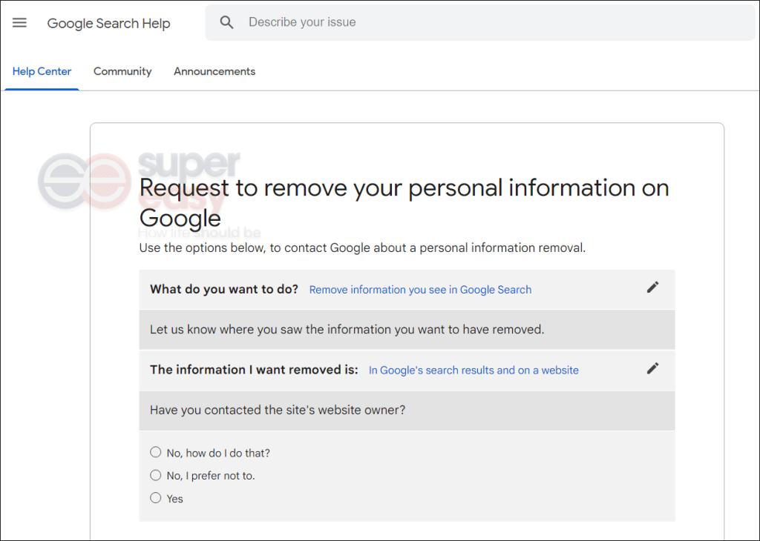
Task: Click 'What do you want to do?' label
Action: tap(224, 289)
